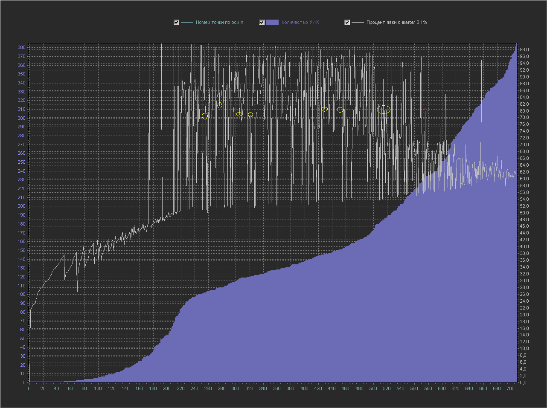Click the '370' value on the left axis
547x408 pixels.
(22, 56)
